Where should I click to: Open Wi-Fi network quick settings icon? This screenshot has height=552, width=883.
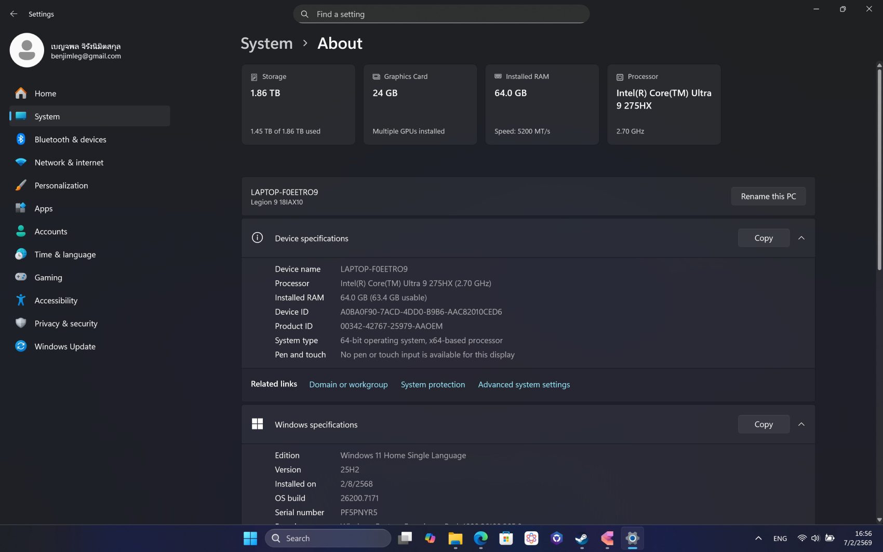(x=802, y=538)
